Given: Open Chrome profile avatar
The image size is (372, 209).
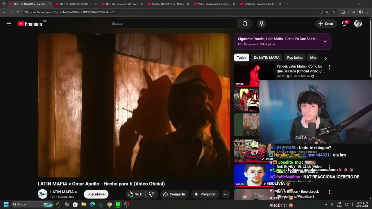Looking at the screenshot, I should coord(361,12).
